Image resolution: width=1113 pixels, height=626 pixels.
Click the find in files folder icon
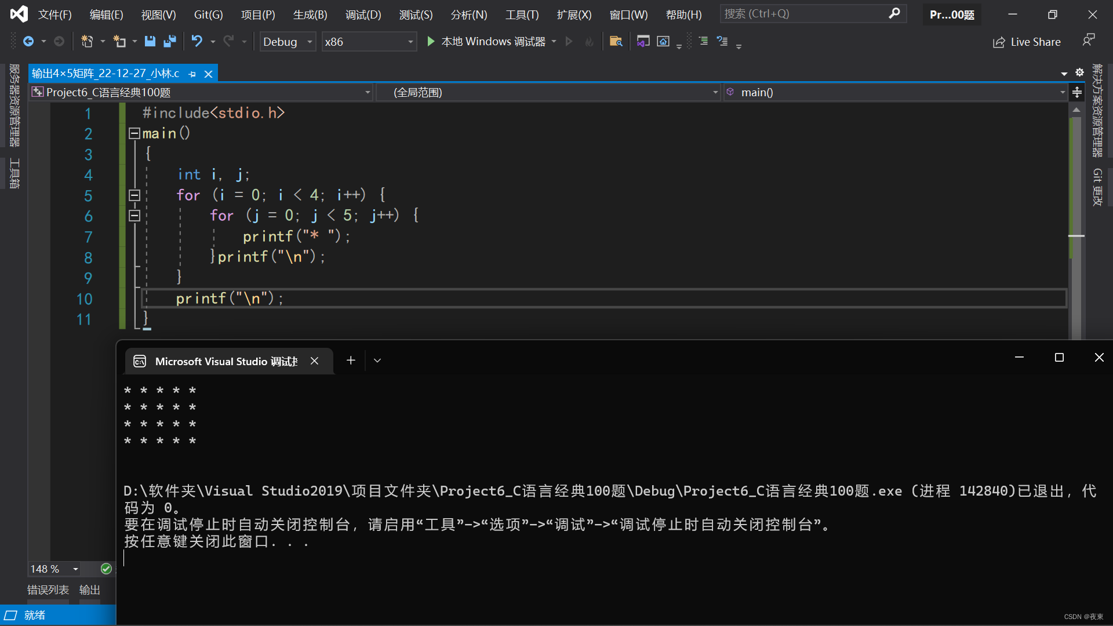pos(616,41)
